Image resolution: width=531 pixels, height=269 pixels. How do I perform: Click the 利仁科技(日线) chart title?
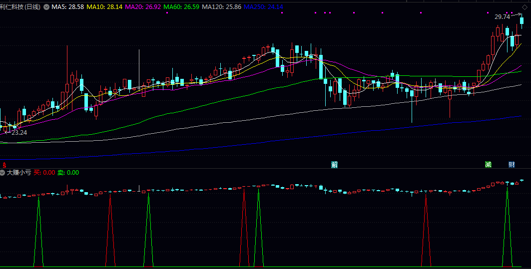pos(20,7)
